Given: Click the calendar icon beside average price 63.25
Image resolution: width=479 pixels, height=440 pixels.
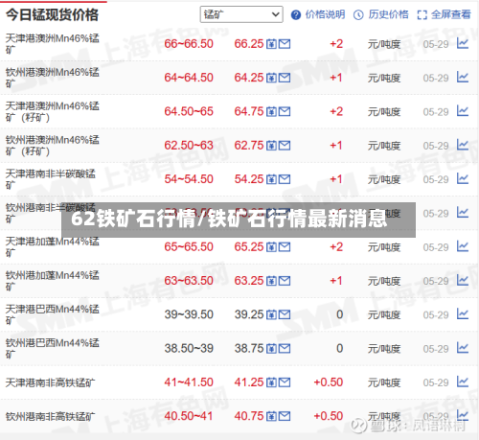Looking at the screenshot, I should tap(271, 281).
